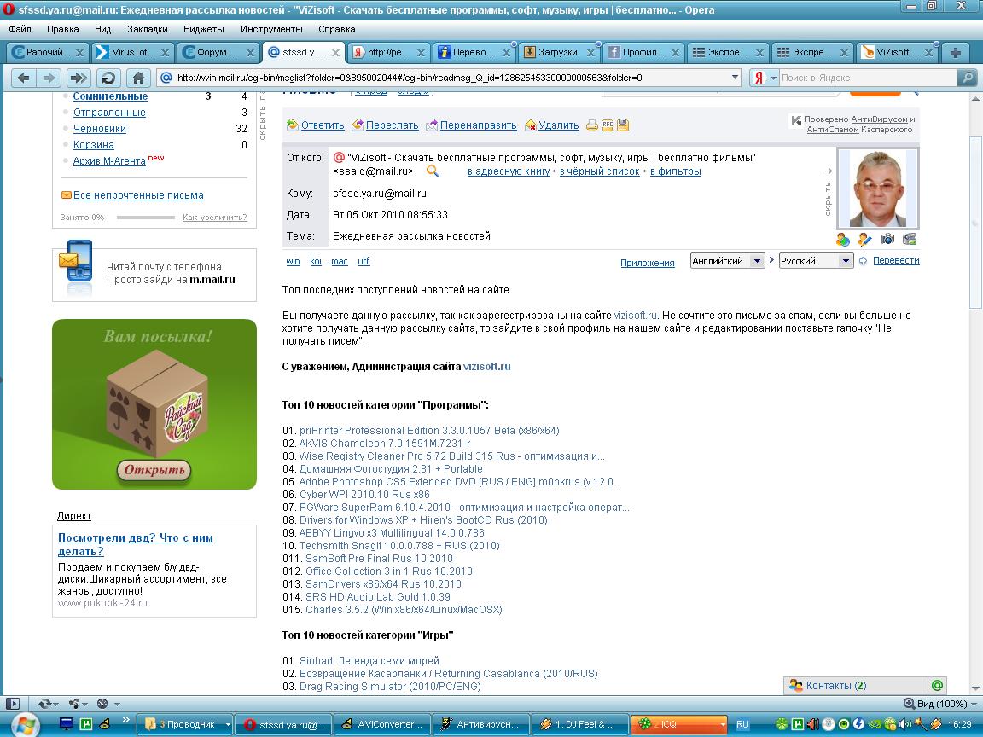Screen dimensions: 983x737
Task: Reload the page with the refresh icon
Action: tap(108, 78)
